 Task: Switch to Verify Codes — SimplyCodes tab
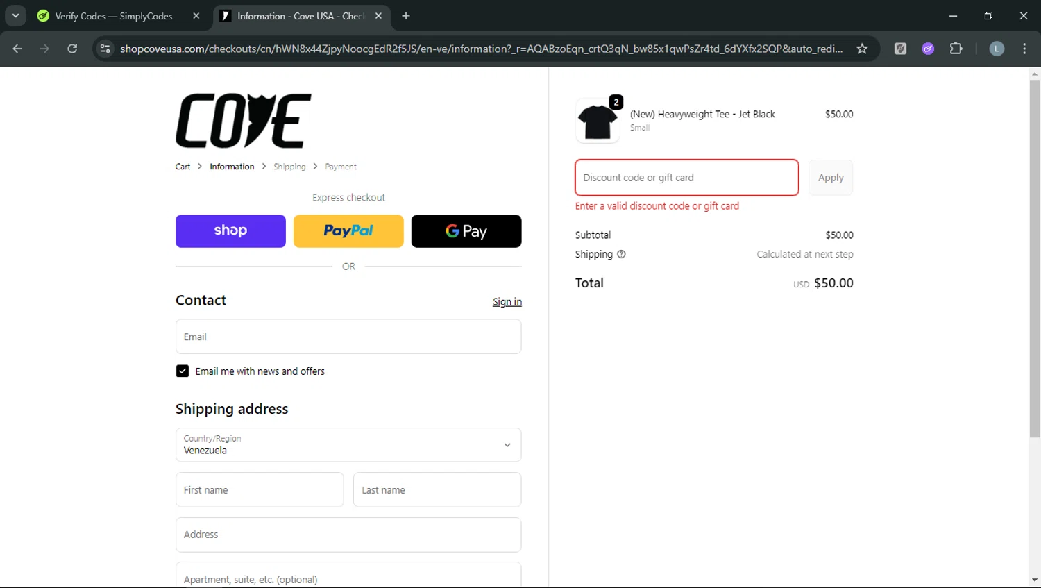point(113,16)
